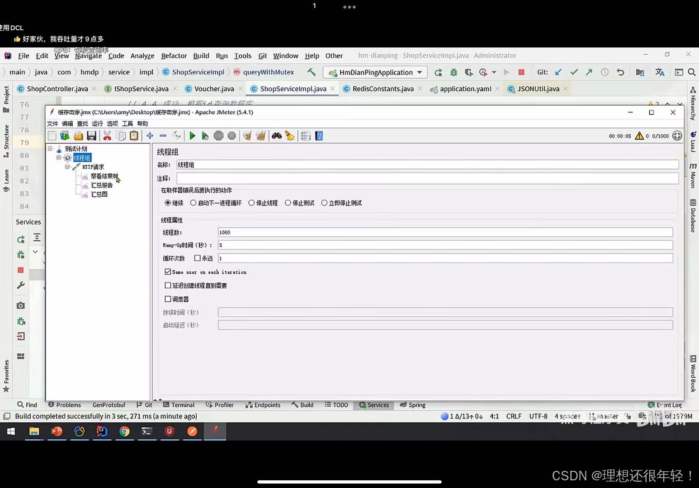
Task: Open JMeter 文件 menu
Action: coord(52,123)
